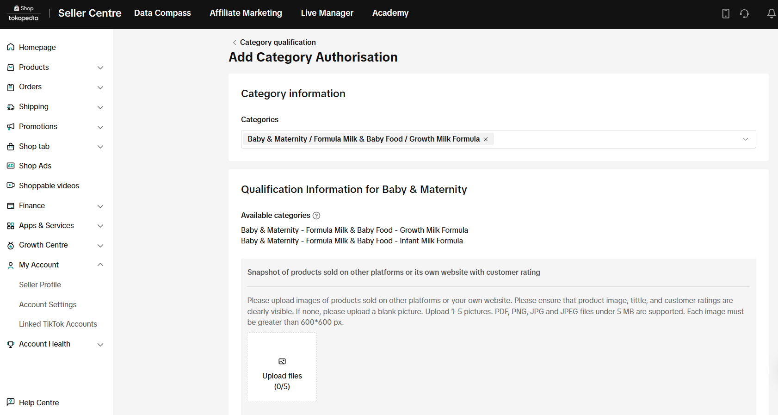The height and width of the screenshot is (415, 778).
Task: Click the Shoppable videos icon
Action: click(11, 186)
